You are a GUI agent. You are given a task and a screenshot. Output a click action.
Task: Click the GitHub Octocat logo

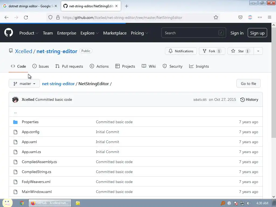click(x=8, y=33)
